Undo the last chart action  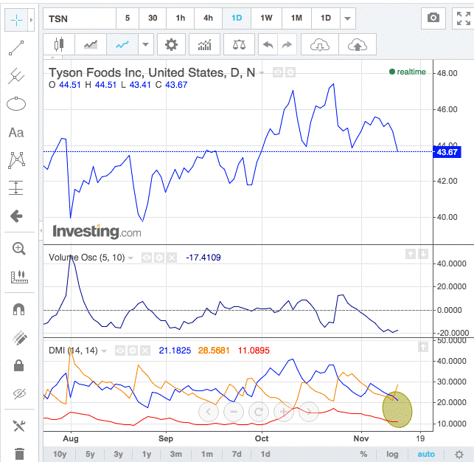[268, 45]
